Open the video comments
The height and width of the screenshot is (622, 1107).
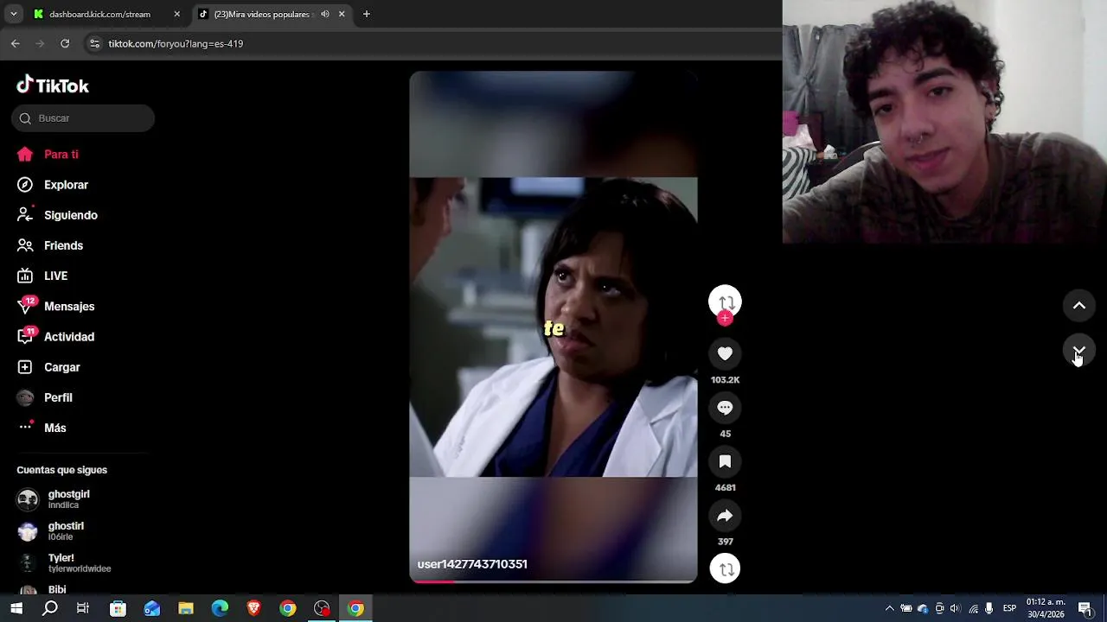[x=725, y=408]
